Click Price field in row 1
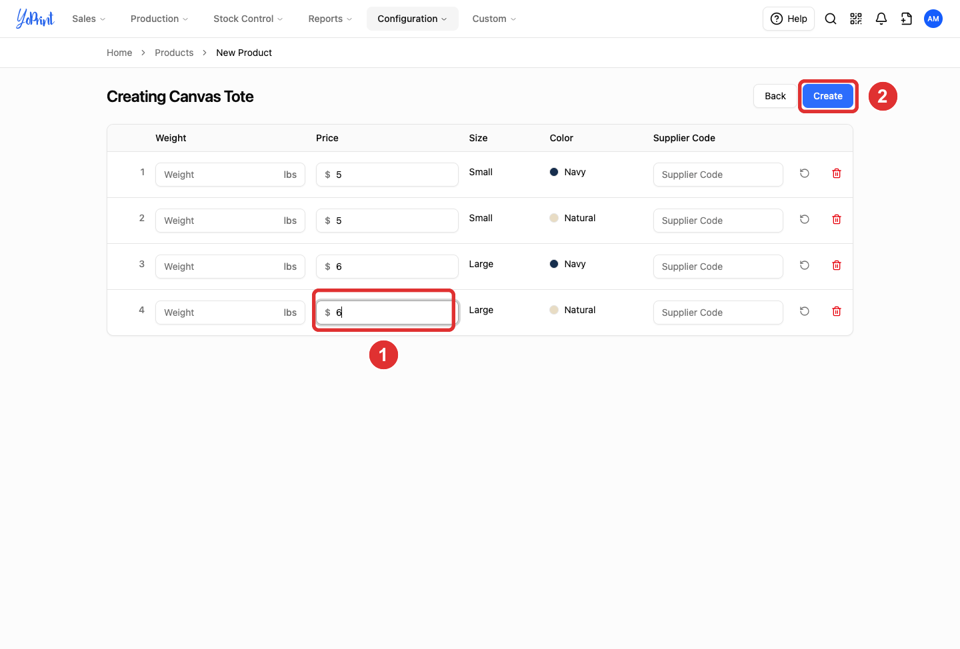Image resolution: width=960 pixels, height=649 pixels. point(387,175)
